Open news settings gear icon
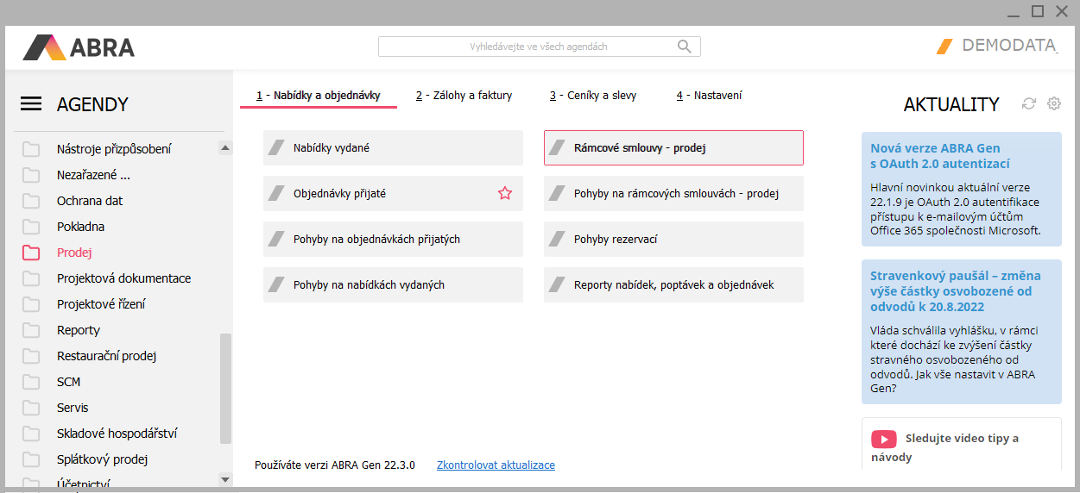The height and width of the screenshot is (493, 1080). 1054,103
